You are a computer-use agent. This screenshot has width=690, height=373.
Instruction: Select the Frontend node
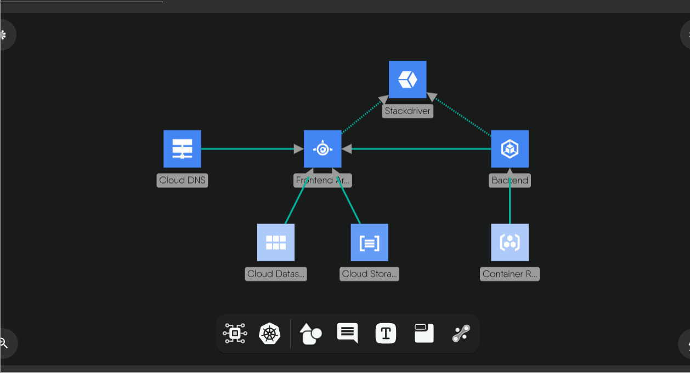323,148
